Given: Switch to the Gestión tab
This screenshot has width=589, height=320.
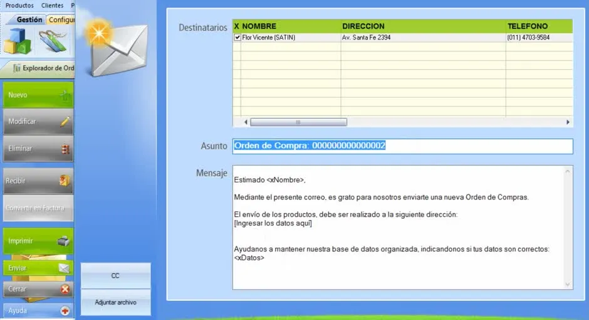Looking at the screenshot, I should pos(29,19).
